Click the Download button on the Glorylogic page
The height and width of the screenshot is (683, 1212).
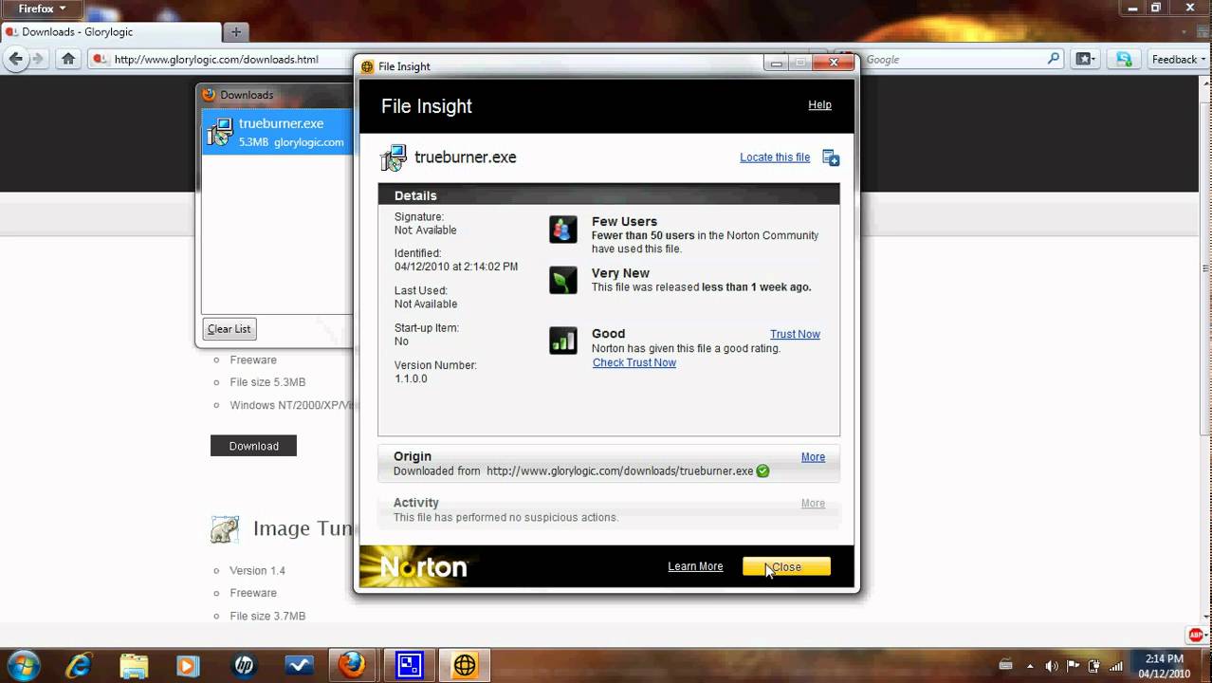pos(253,446)
